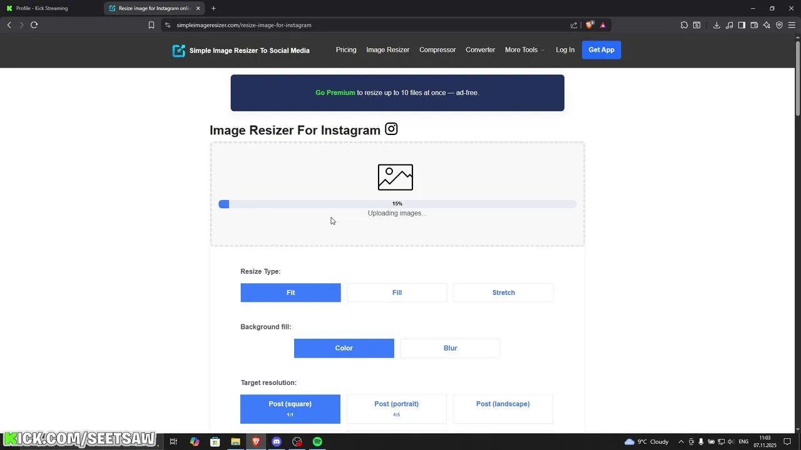Image resolution: width=801 pixels, height=450 pixels.
Task: Open Discord from the taskbar
Action: pyautogui.click(x=277, y=442)
